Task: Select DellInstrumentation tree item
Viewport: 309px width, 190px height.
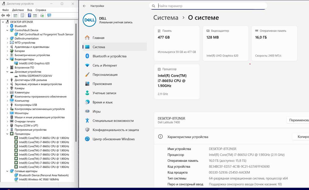Action: point(27,38)
